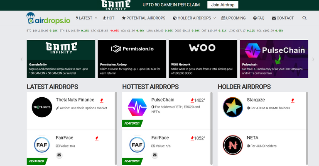Click flame icon next to FairFace in Latest Airdrops
This screenshot has height=166, width=319.
97,138
